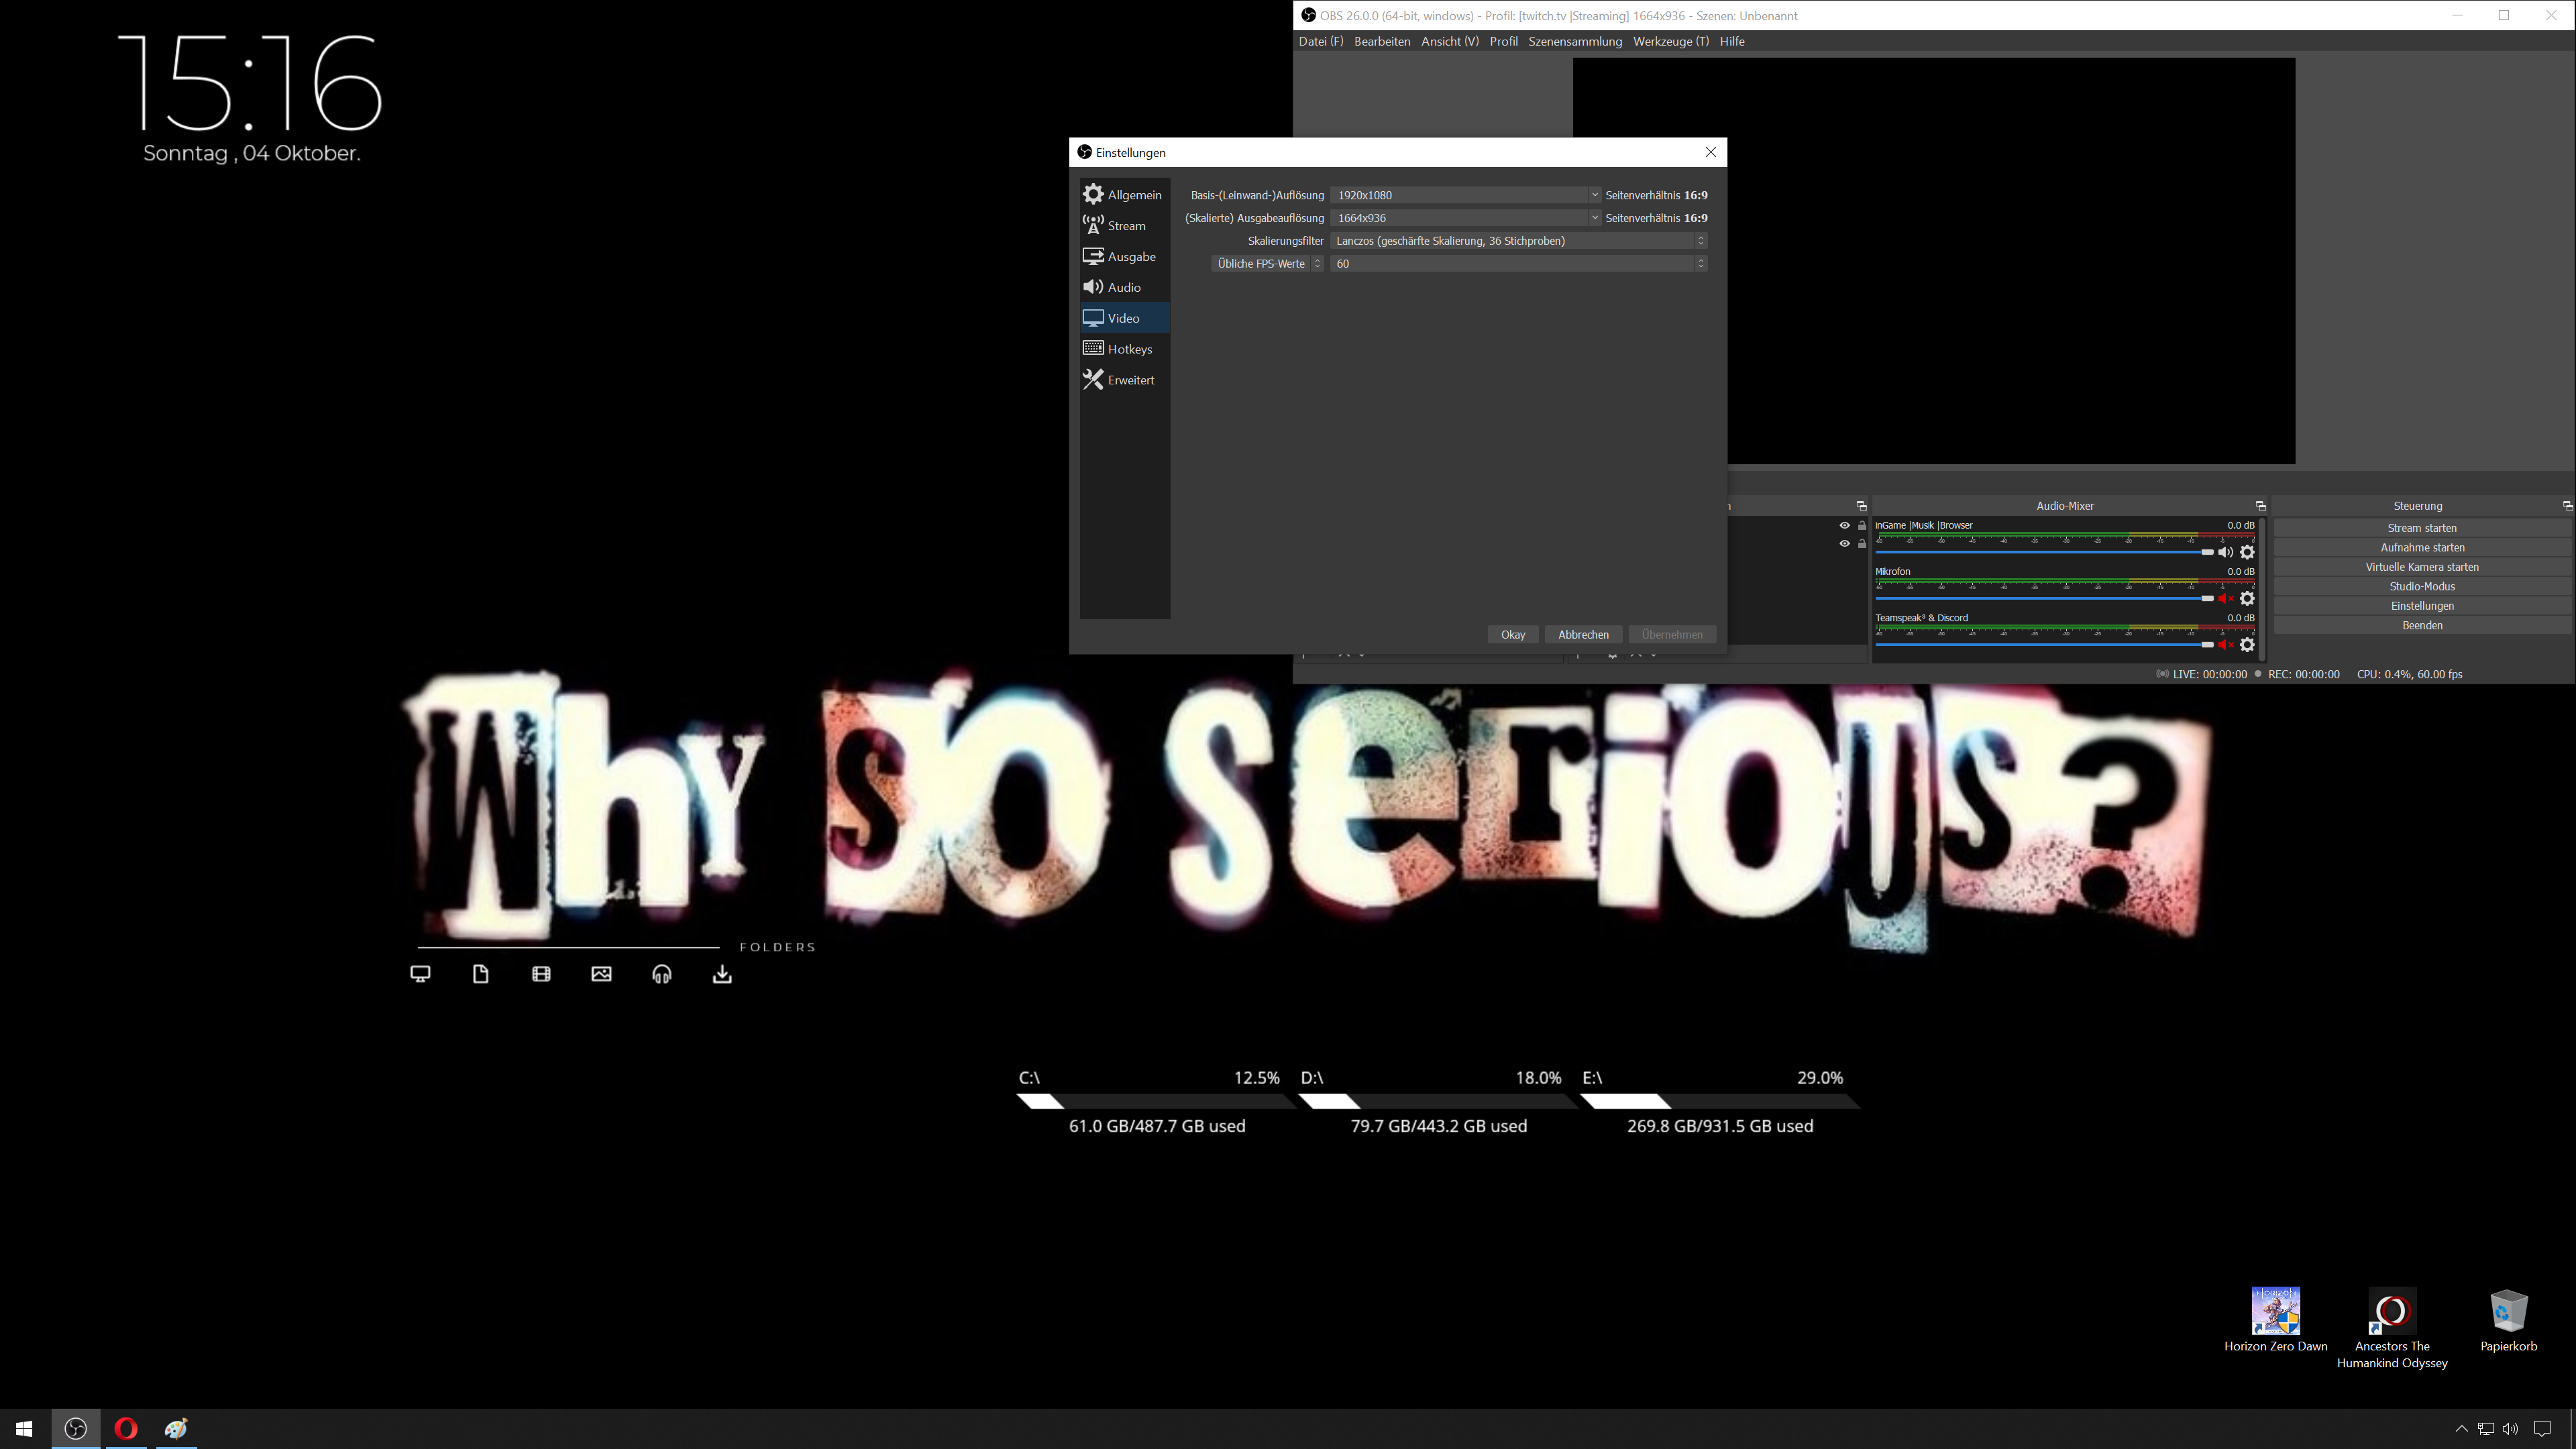Toggle visibility eye of first source
2576x1449 pixels.
[1844, 526]
